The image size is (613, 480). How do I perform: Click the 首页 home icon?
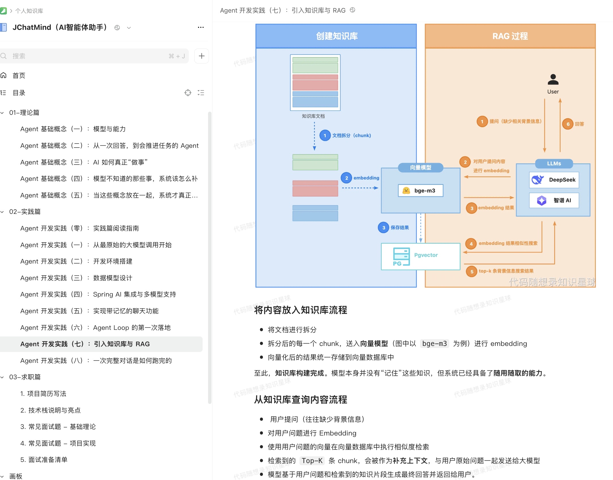[x=3, y=76]
